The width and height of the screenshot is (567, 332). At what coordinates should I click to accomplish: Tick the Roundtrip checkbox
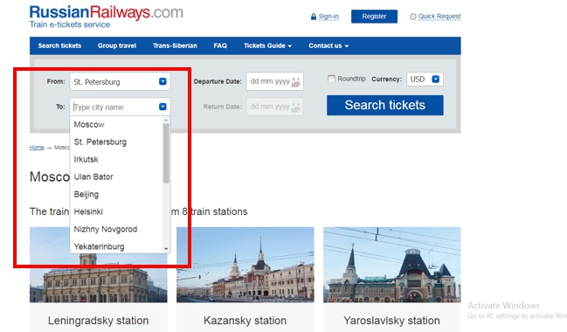click(x=331, y=79)
